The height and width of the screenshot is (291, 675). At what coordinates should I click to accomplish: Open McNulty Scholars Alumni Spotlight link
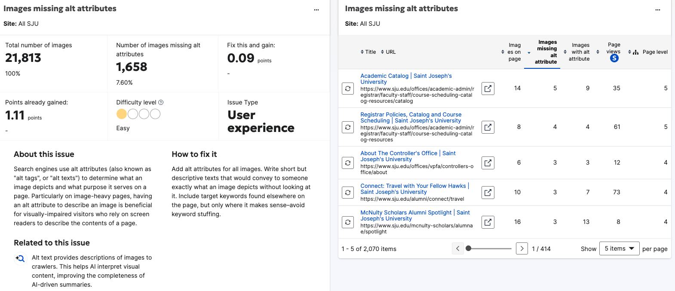coord(415,215)
